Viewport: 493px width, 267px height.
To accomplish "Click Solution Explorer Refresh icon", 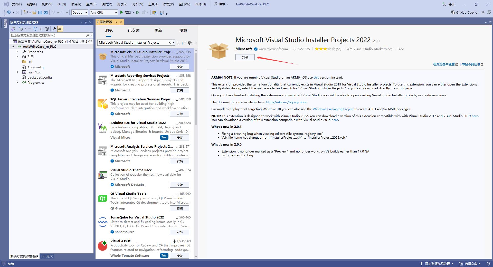I will 35,29.
